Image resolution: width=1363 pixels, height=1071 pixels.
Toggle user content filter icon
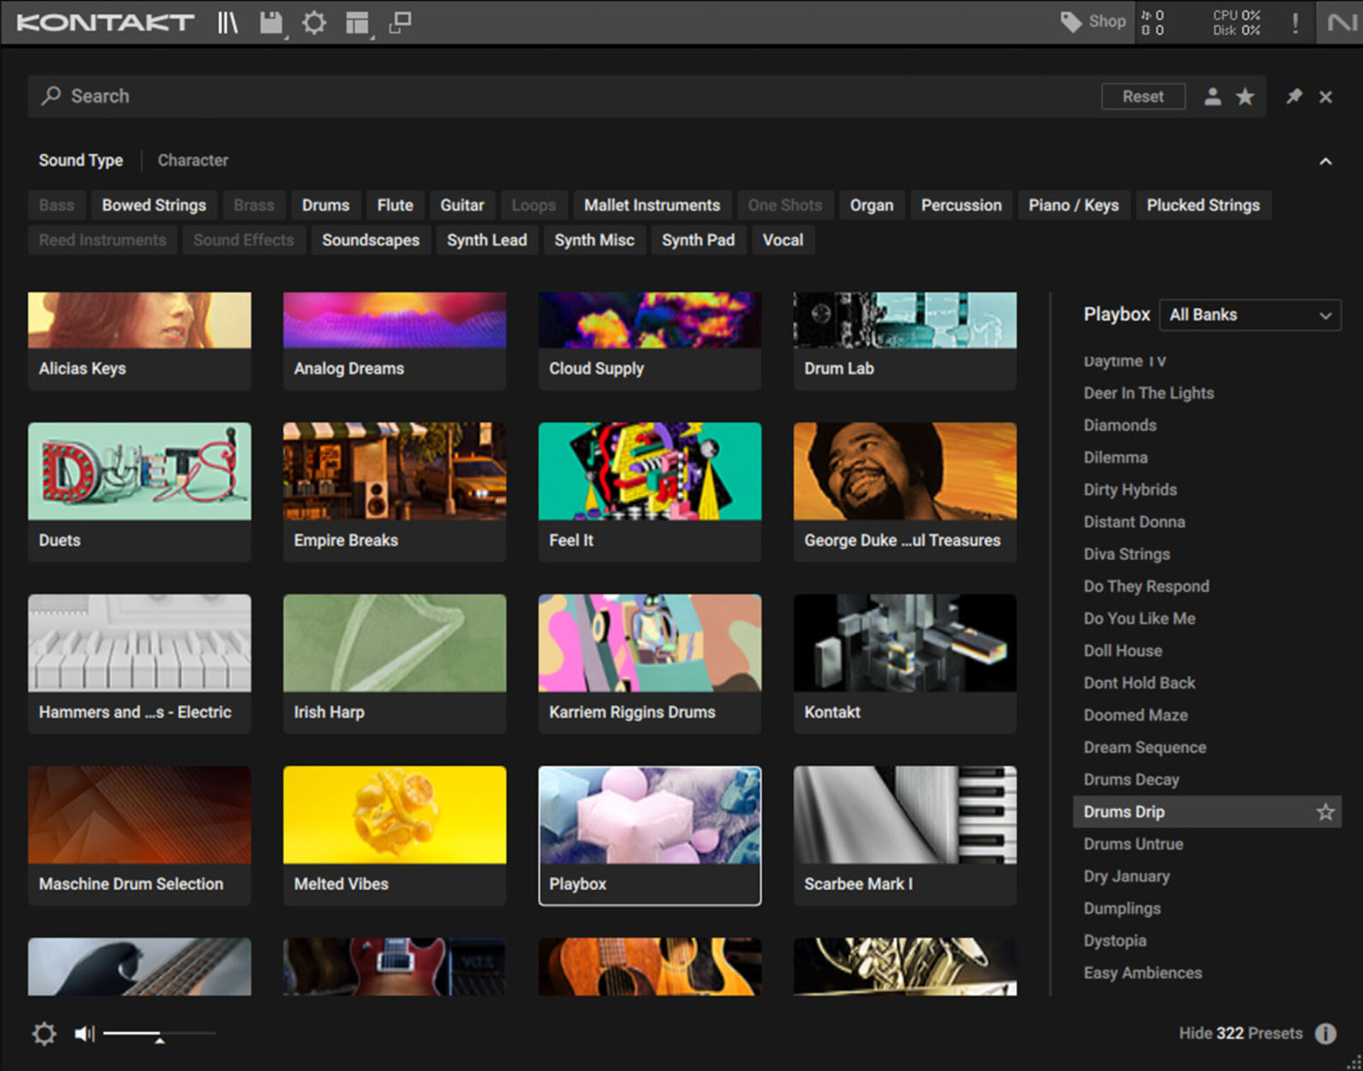tap(1213, 97)
